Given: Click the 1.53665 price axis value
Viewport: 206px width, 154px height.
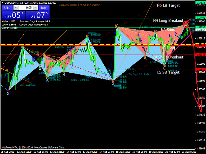Looking at the screenshot, I should coord(201,148).
